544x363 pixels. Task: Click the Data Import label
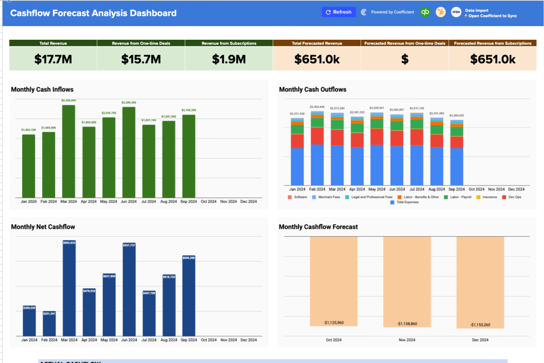[x=478, y=10]
